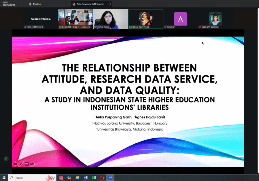The image size is (259, 181).
Task: Select the slideshow pen tool icon
Action: tap(21, 164)
